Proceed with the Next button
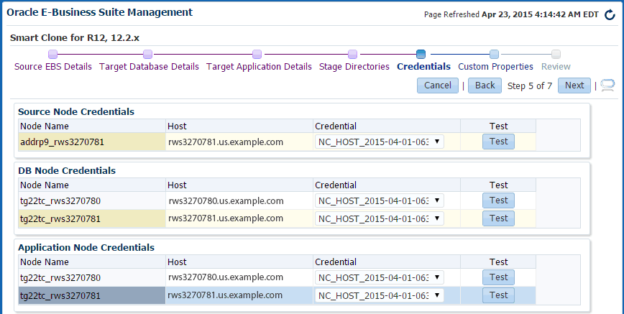The image size is (624, 314). 574,86
